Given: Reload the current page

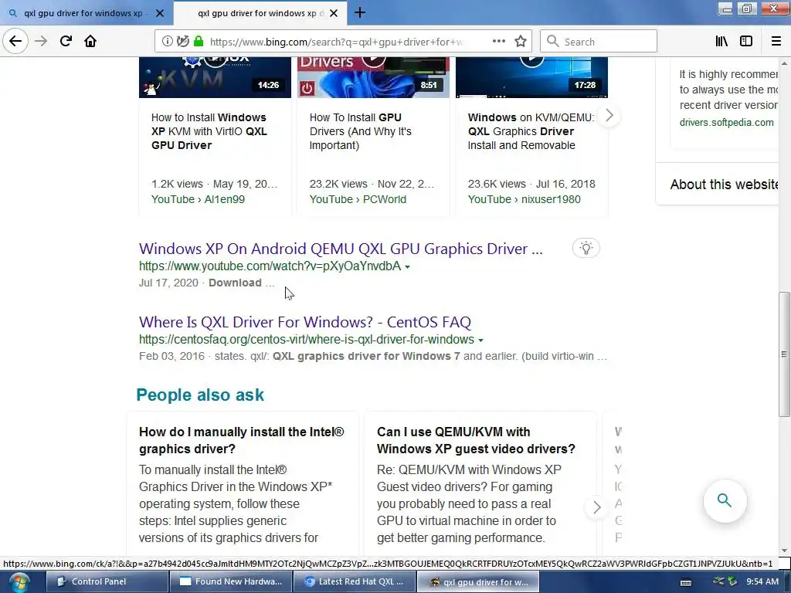Looking at the screenshot, I should tap(66, 42).
